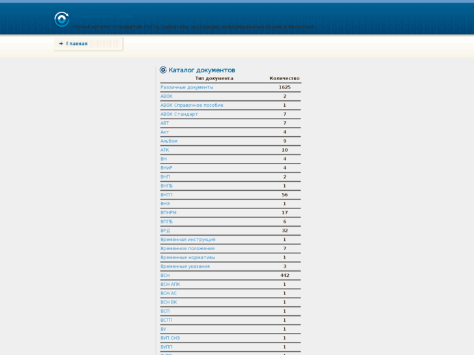
Task: Open the АВОК document type
Action: point(166,96)
